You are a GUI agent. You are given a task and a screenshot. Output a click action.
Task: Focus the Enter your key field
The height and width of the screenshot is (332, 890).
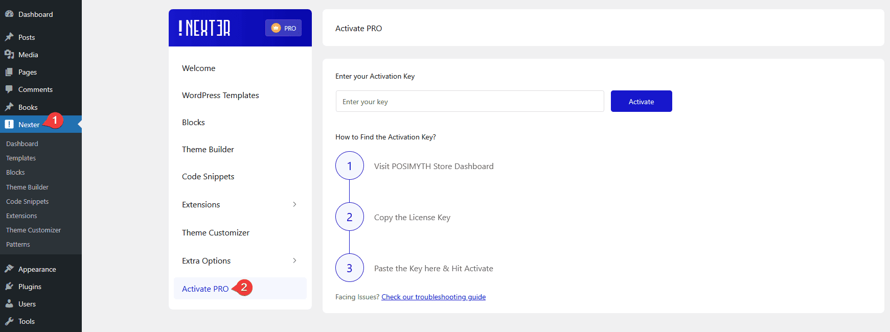[470, 101]
